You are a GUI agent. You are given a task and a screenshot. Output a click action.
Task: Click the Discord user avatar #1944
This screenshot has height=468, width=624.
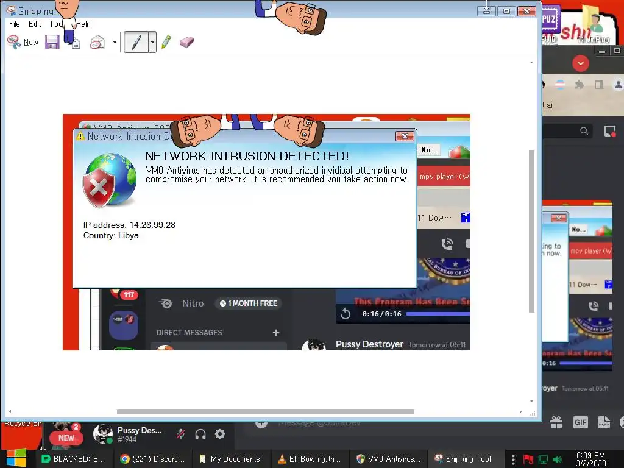(102, 434)
